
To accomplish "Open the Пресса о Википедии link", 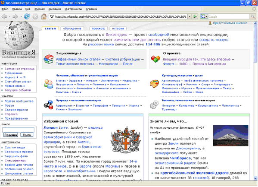I will click(209, 64).
